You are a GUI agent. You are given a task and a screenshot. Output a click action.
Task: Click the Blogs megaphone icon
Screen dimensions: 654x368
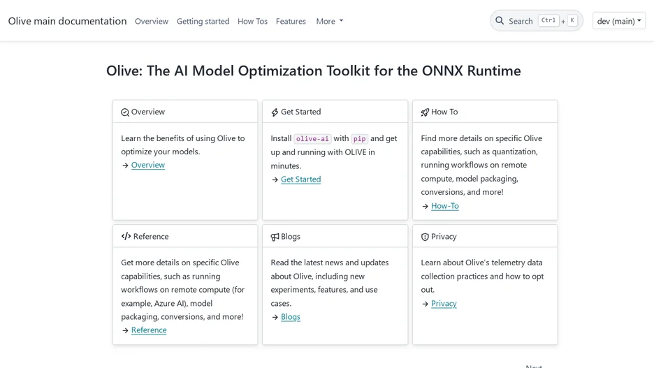(275, 237)
